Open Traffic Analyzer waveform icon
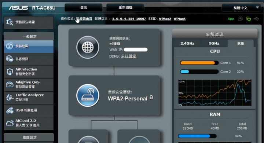 tap(10, 98)
